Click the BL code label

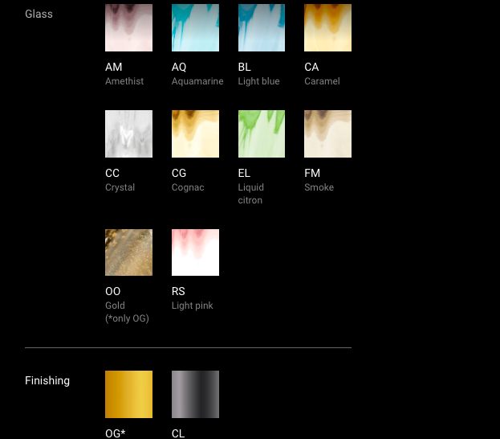245,68
